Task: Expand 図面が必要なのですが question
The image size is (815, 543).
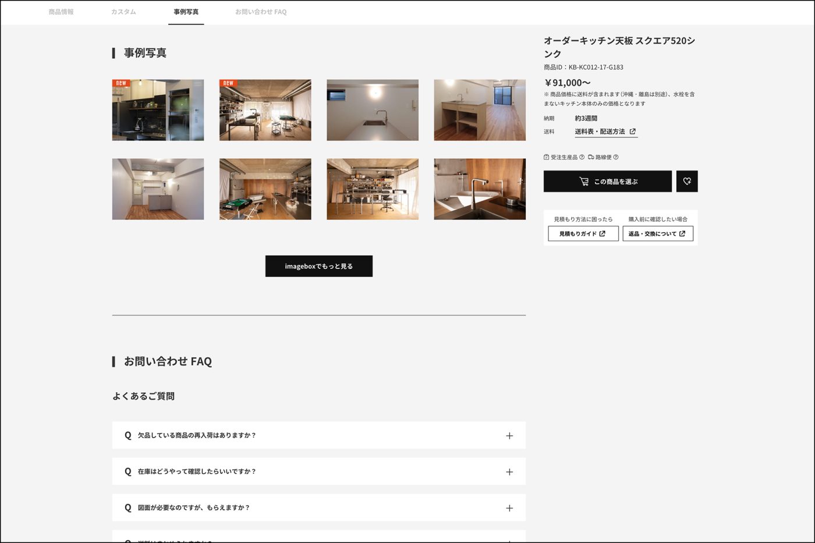Action: click(319, 507)
